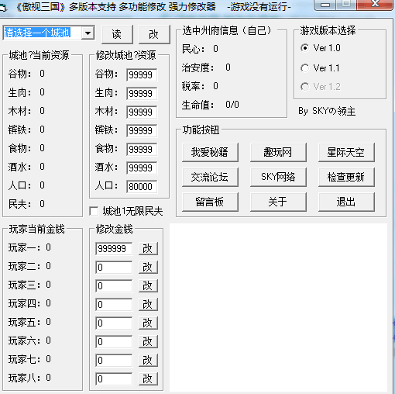
Task: Click the 食物 edit value field
Action: [x=142, y=150]
